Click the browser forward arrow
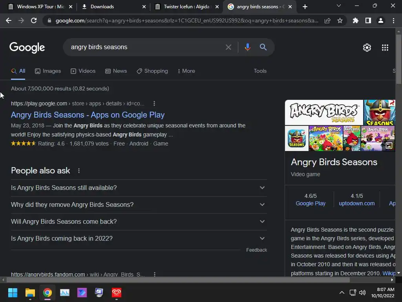The height and width of the screenshot is (302, 402). 21,20
